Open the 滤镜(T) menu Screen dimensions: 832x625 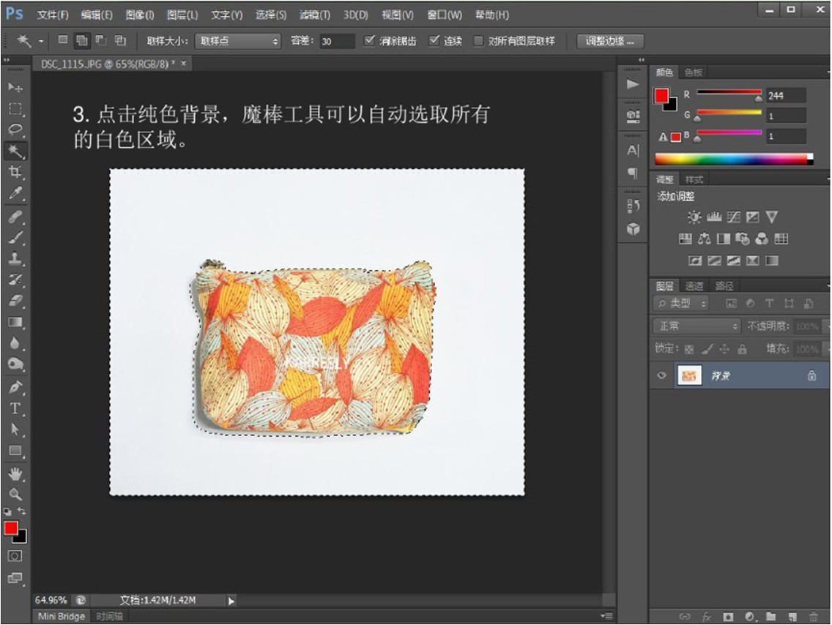pos(314,15)
